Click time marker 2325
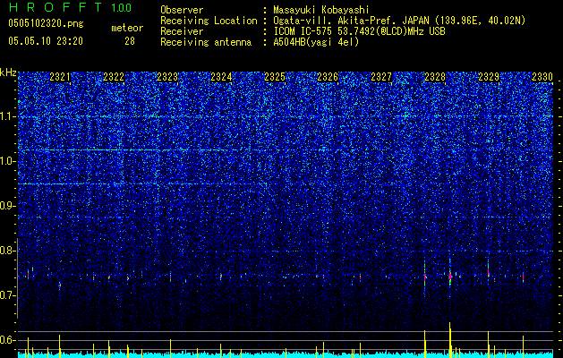The height and width of the screenshot is (358, 563). (275, 77)
